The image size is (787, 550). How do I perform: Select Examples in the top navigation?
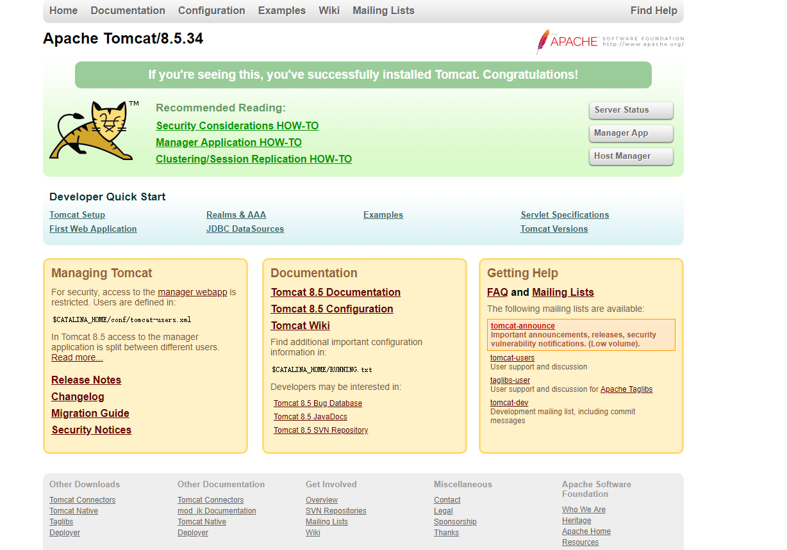[282, 10]
